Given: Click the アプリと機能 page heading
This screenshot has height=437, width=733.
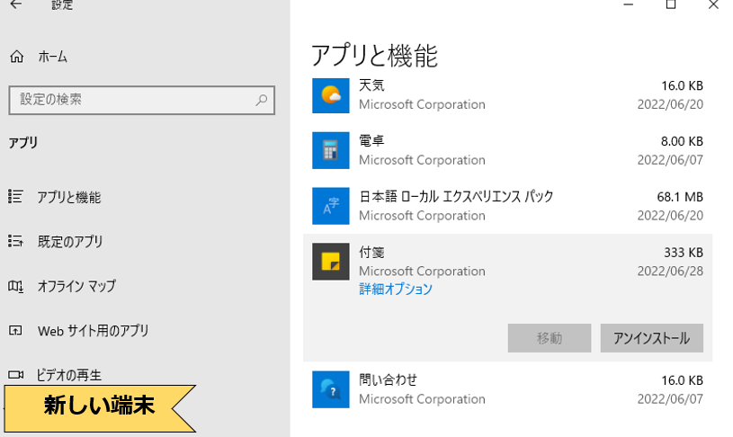Looking at the screenshot, I should point(374,56).
